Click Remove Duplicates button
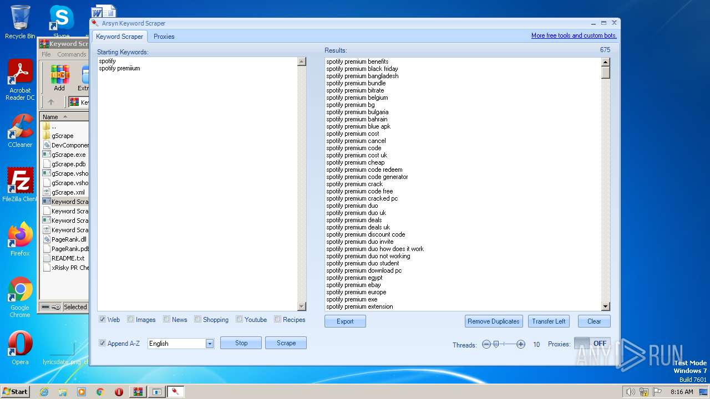The height and width of the screenshot is (399, 710). pos(494,321)
